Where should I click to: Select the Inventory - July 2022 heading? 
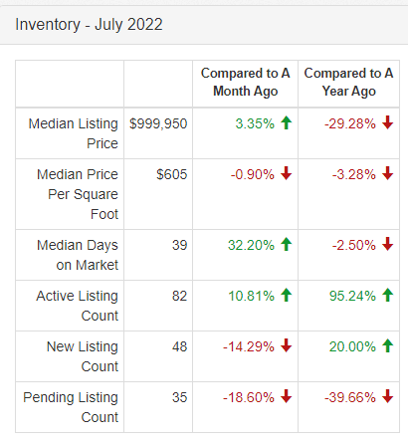coord(89,25)
